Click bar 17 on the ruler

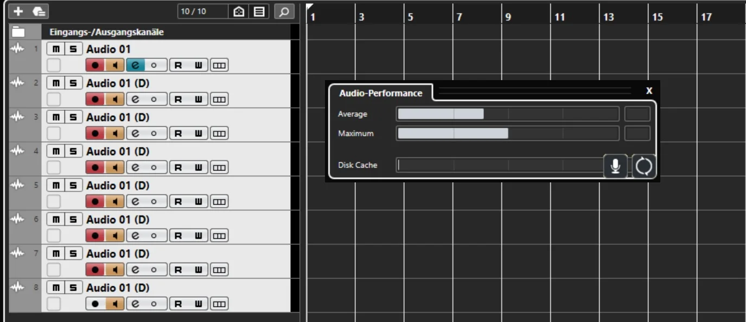tap(706, 17)
